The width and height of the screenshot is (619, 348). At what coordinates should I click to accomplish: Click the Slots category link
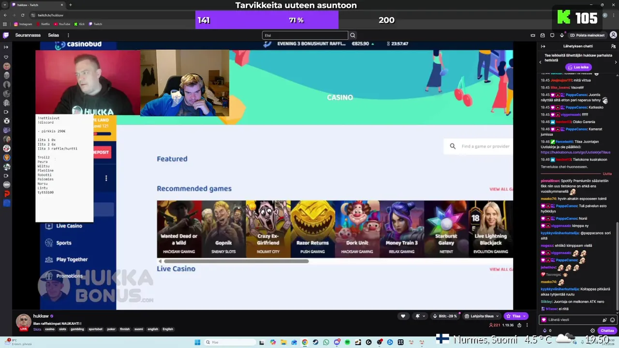coord(37,329)
